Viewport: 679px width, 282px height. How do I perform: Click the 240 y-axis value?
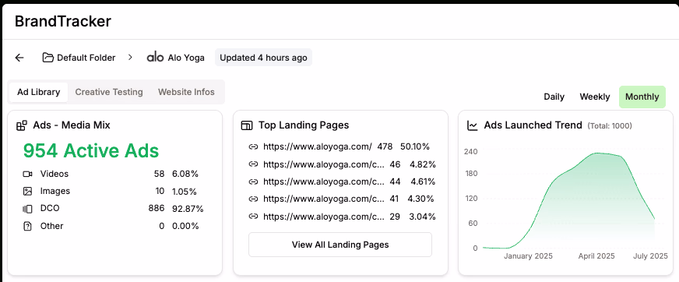tap(471, 152)
